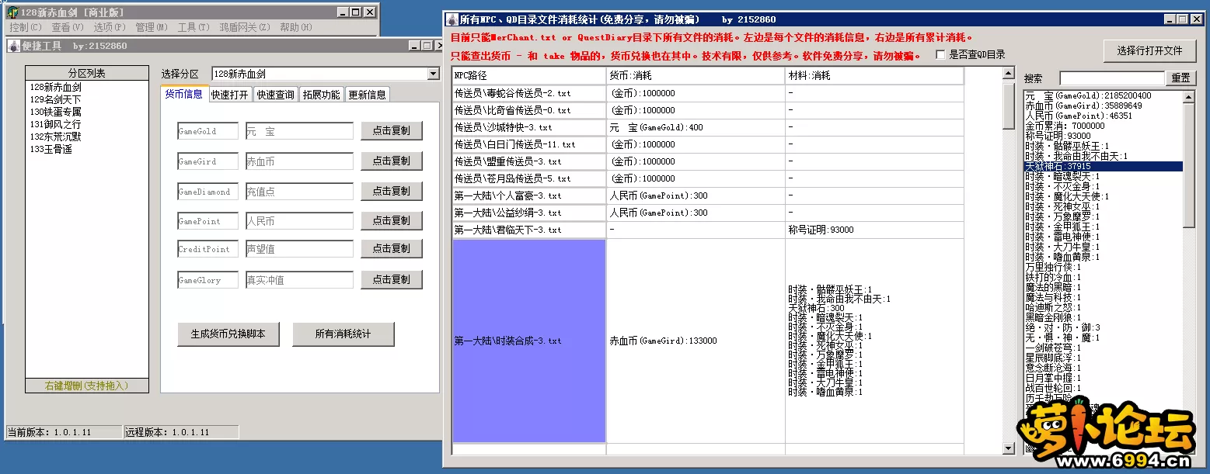Click the 材料:消耗 column header
This screenshot has width=1210, height=474.
point(875,75)
